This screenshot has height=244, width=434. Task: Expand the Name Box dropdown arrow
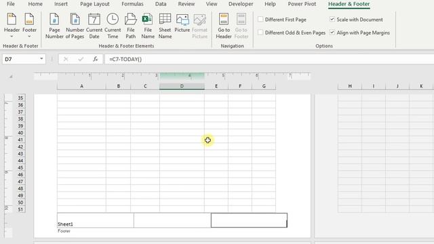[x=41, y=59]
